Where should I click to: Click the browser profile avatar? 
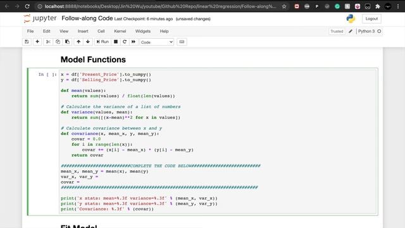click(x=388, y=6)
